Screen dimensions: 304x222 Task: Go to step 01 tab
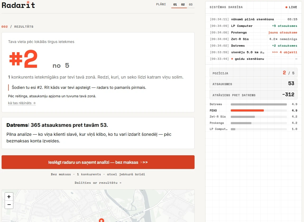coord(175,4)
